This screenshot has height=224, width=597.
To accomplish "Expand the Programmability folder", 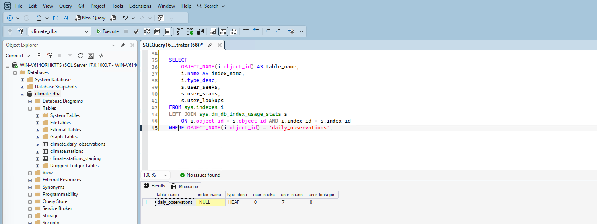I will (30, 194).
